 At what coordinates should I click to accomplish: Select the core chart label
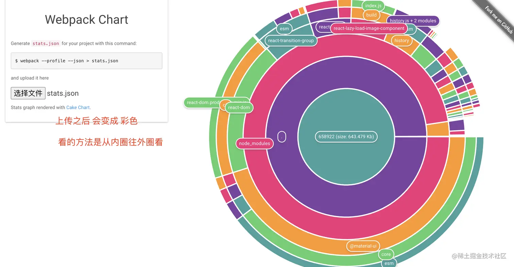click(x=386, y=254)
